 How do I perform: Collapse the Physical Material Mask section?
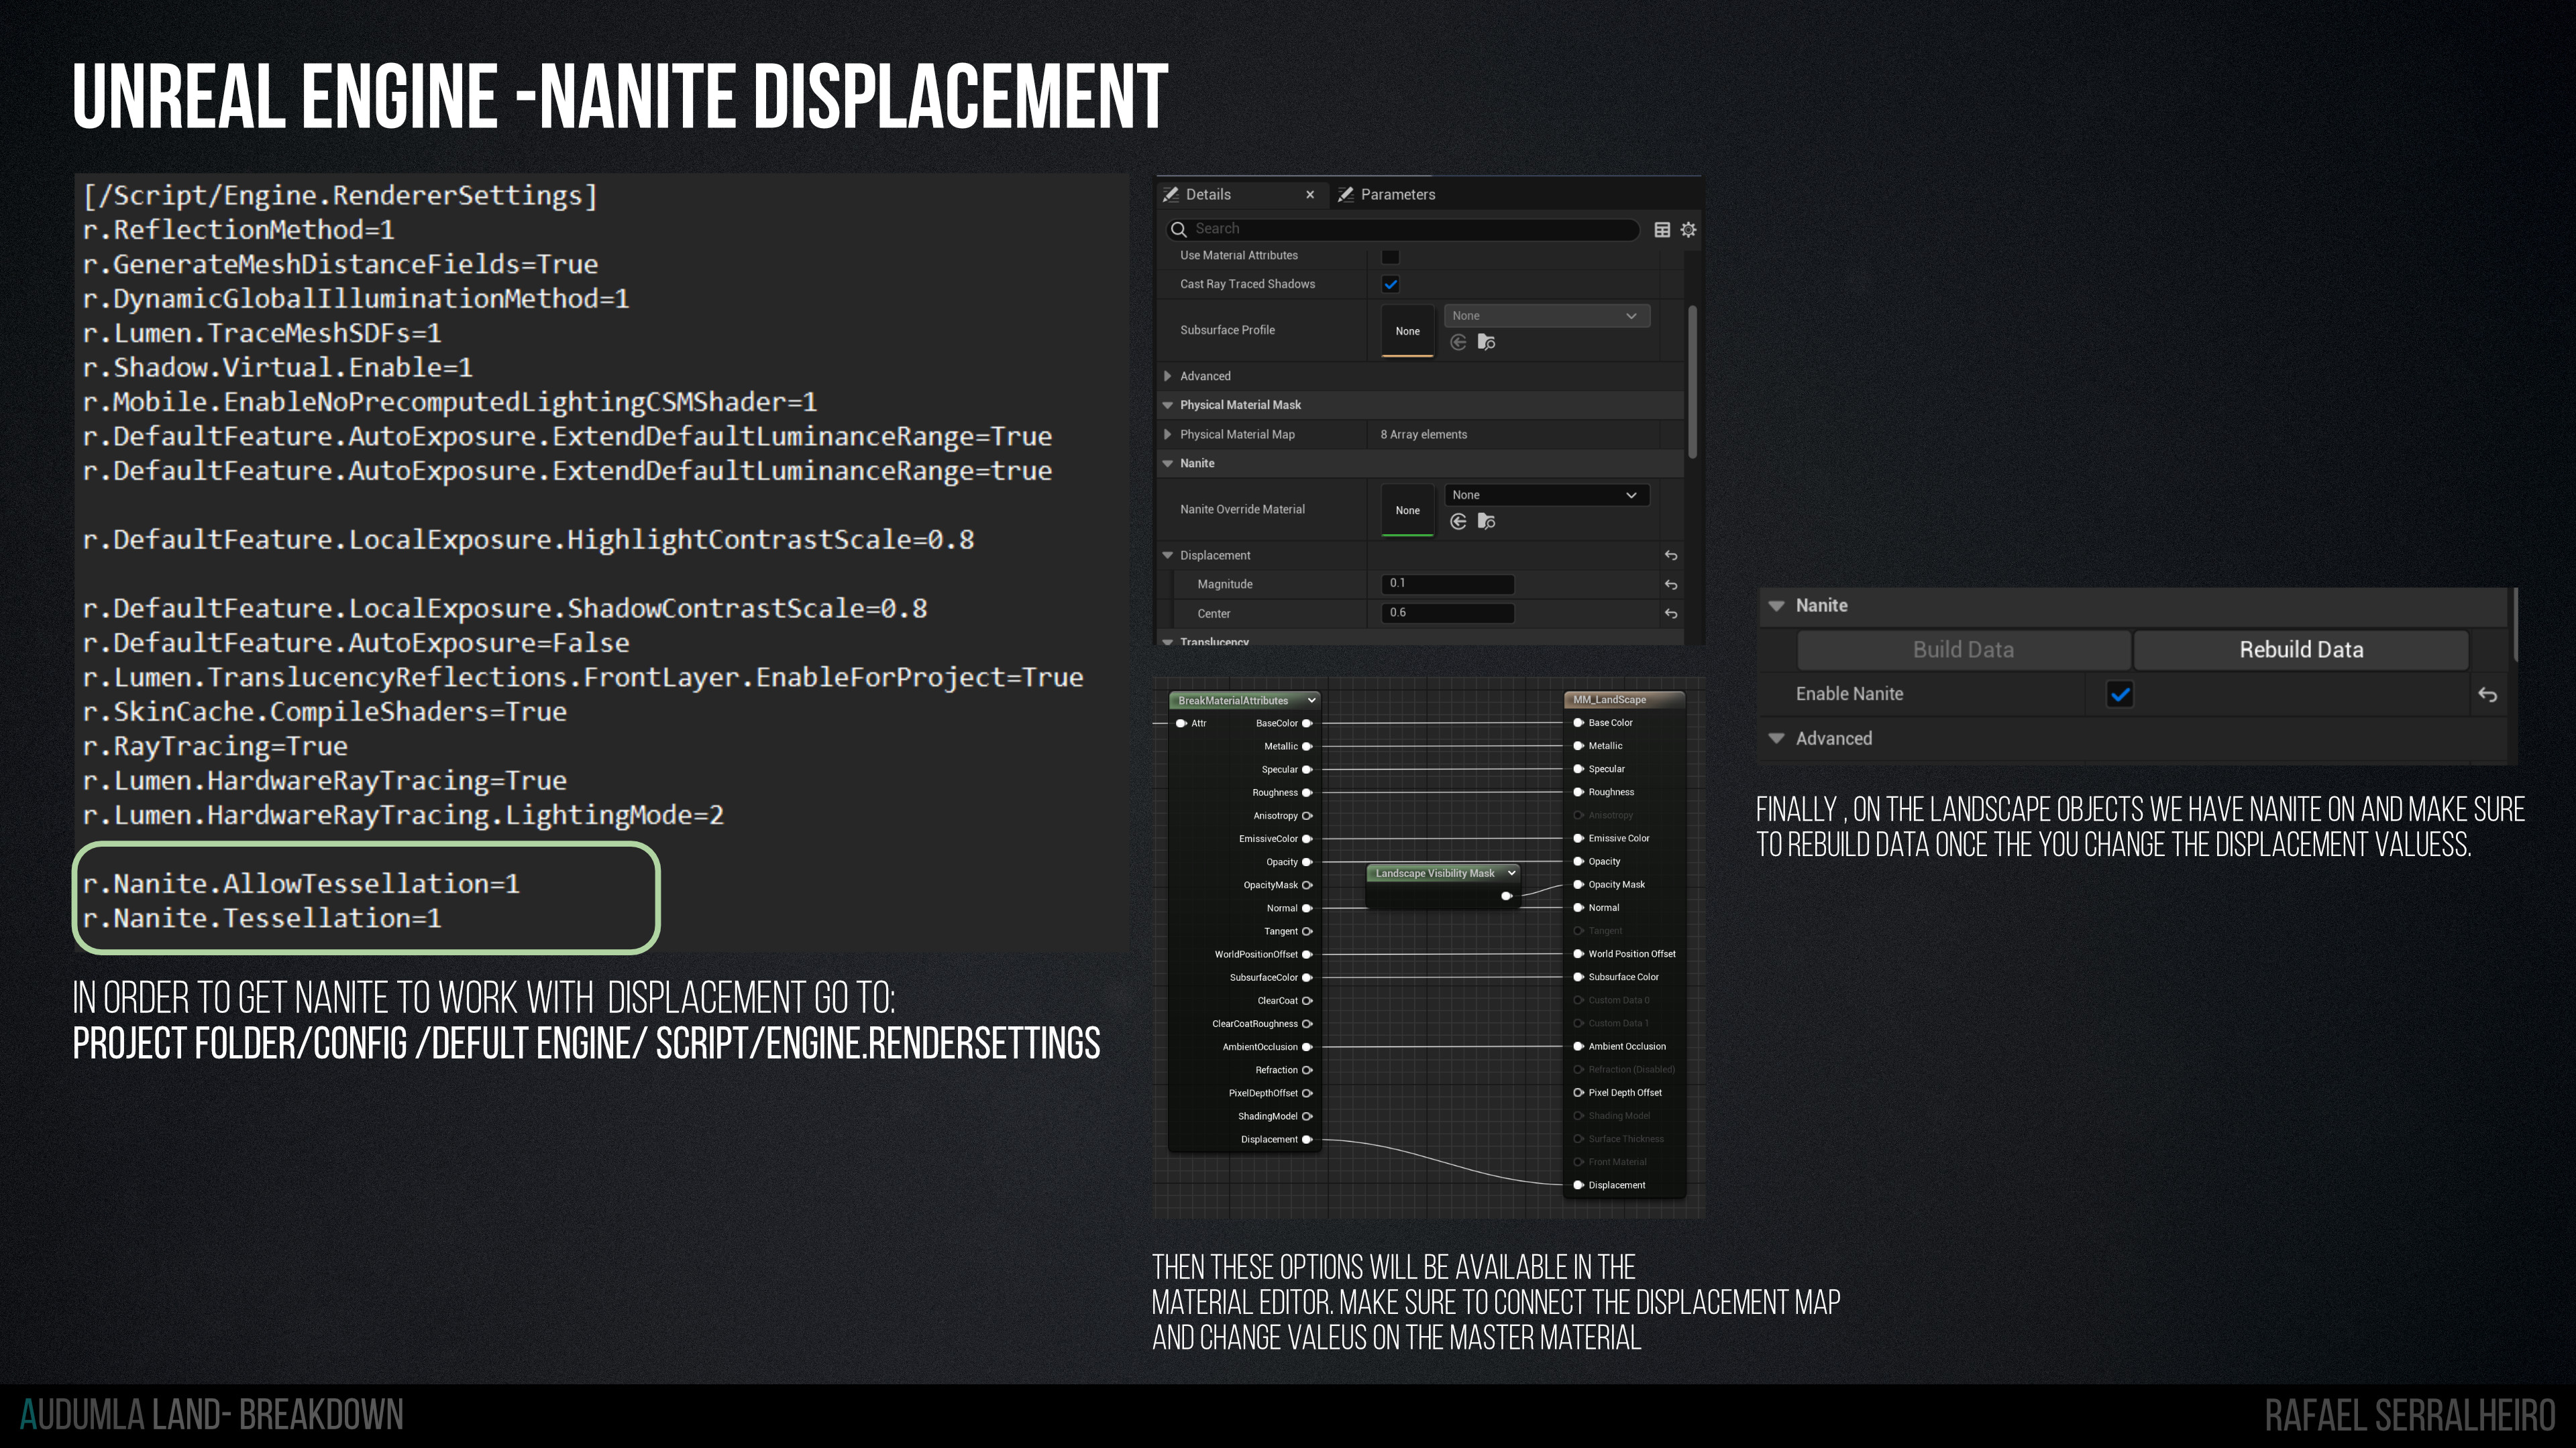coord(1167,406)
